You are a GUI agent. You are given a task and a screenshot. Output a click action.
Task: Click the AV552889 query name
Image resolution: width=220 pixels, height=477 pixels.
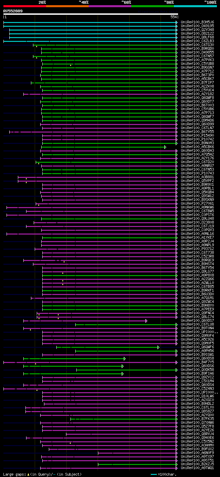tap(13, 11)
